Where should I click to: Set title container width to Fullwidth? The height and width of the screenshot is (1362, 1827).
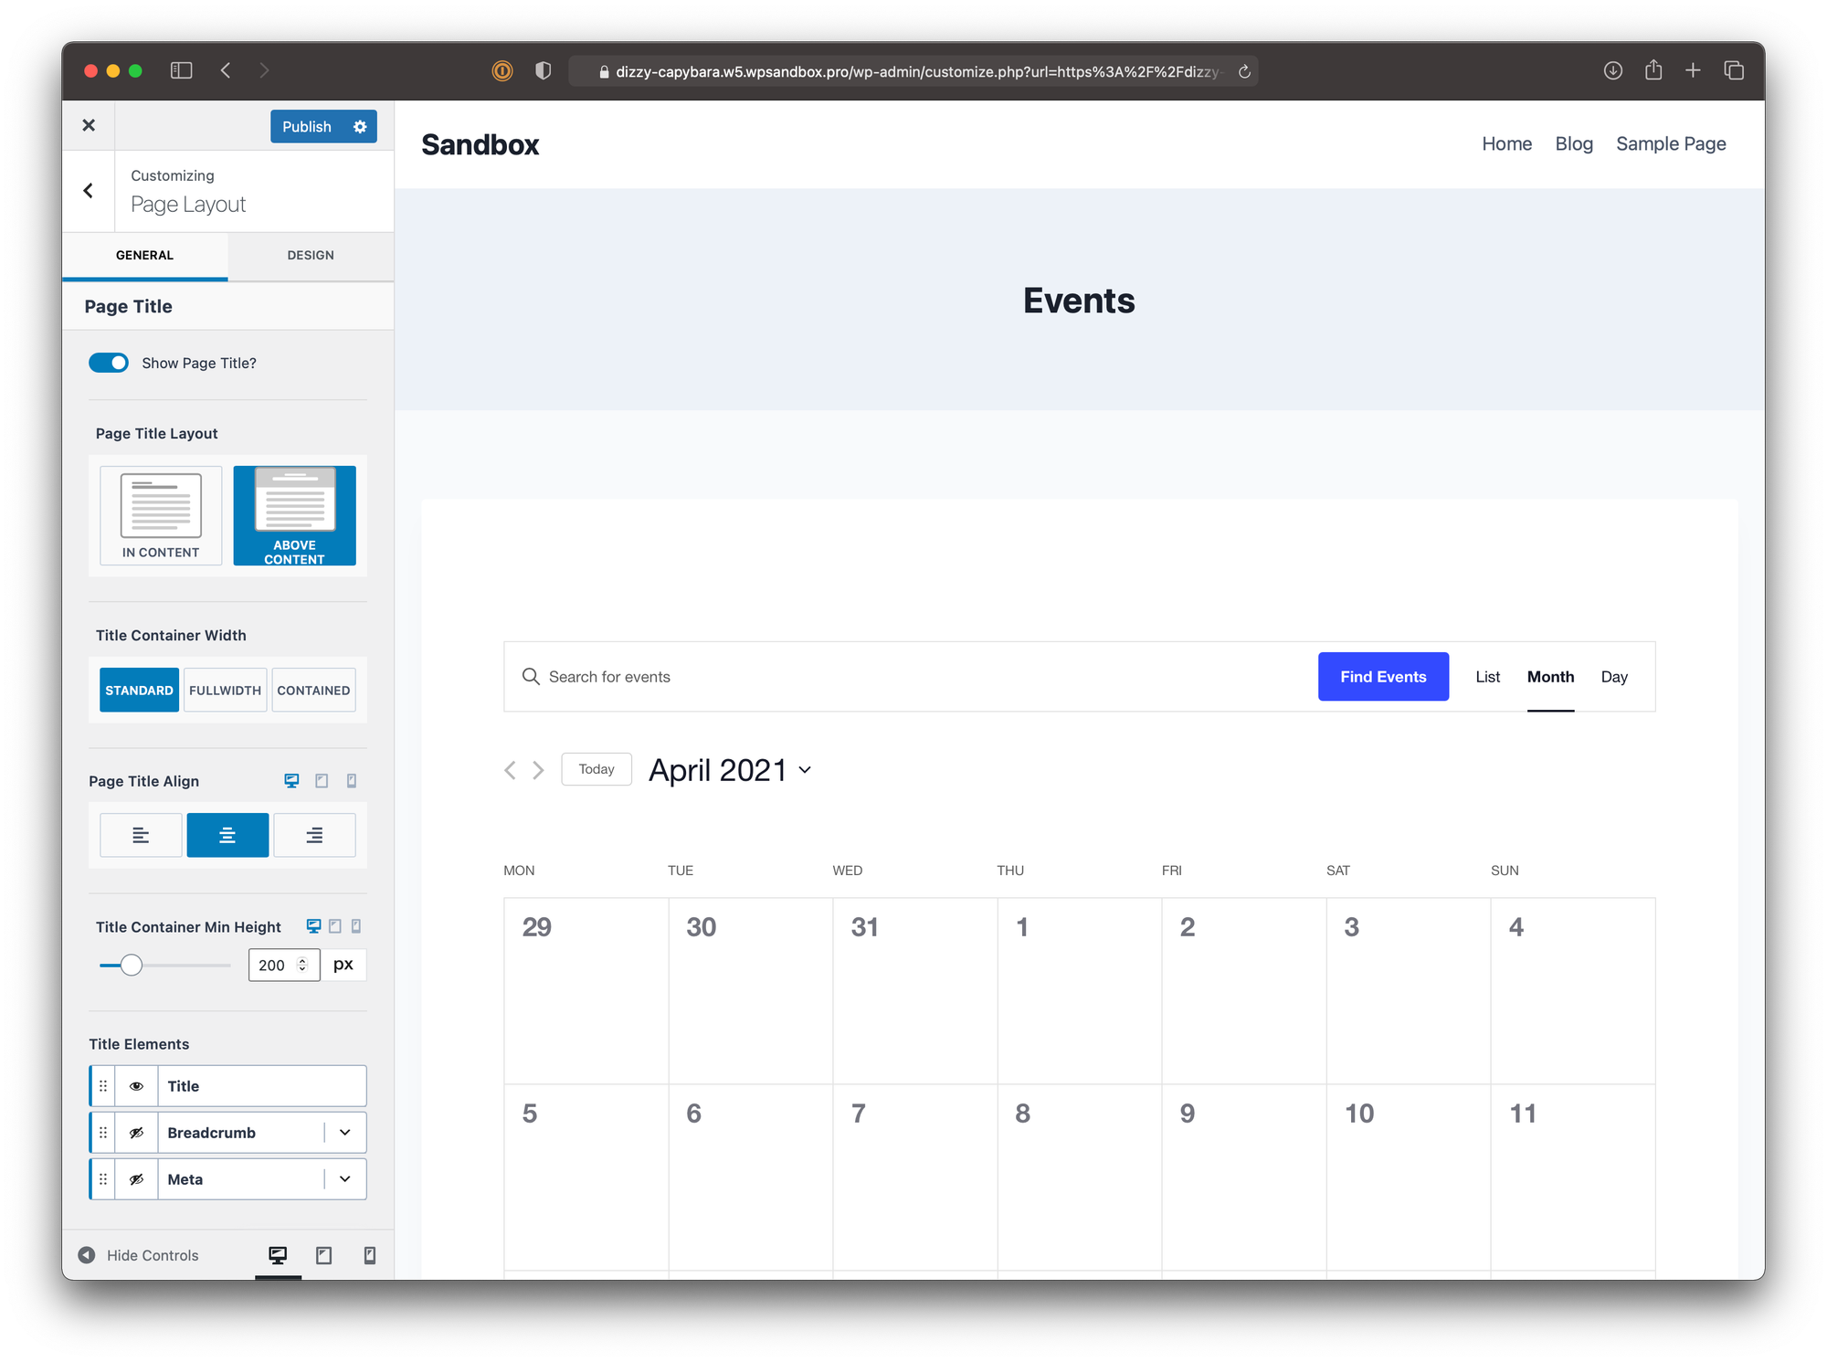click(225, 690)
